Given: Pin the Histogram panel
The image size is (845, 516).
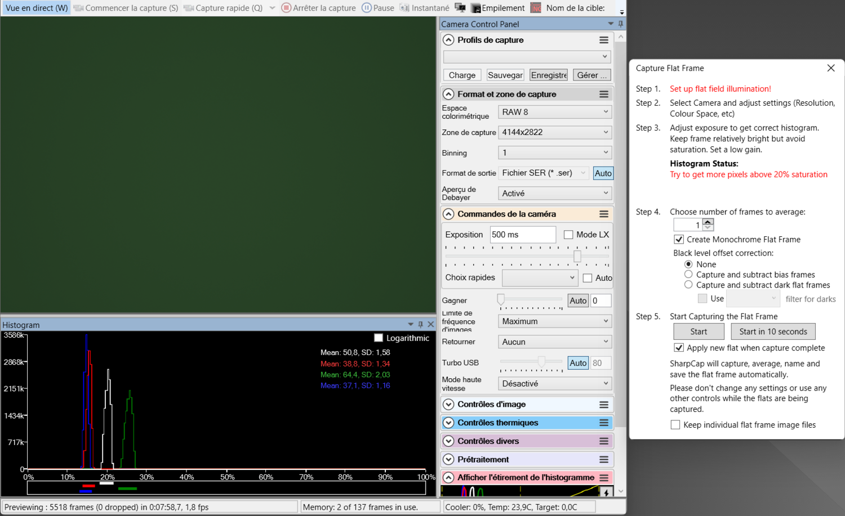Looking at the screenshot, I should click(420, 324).
